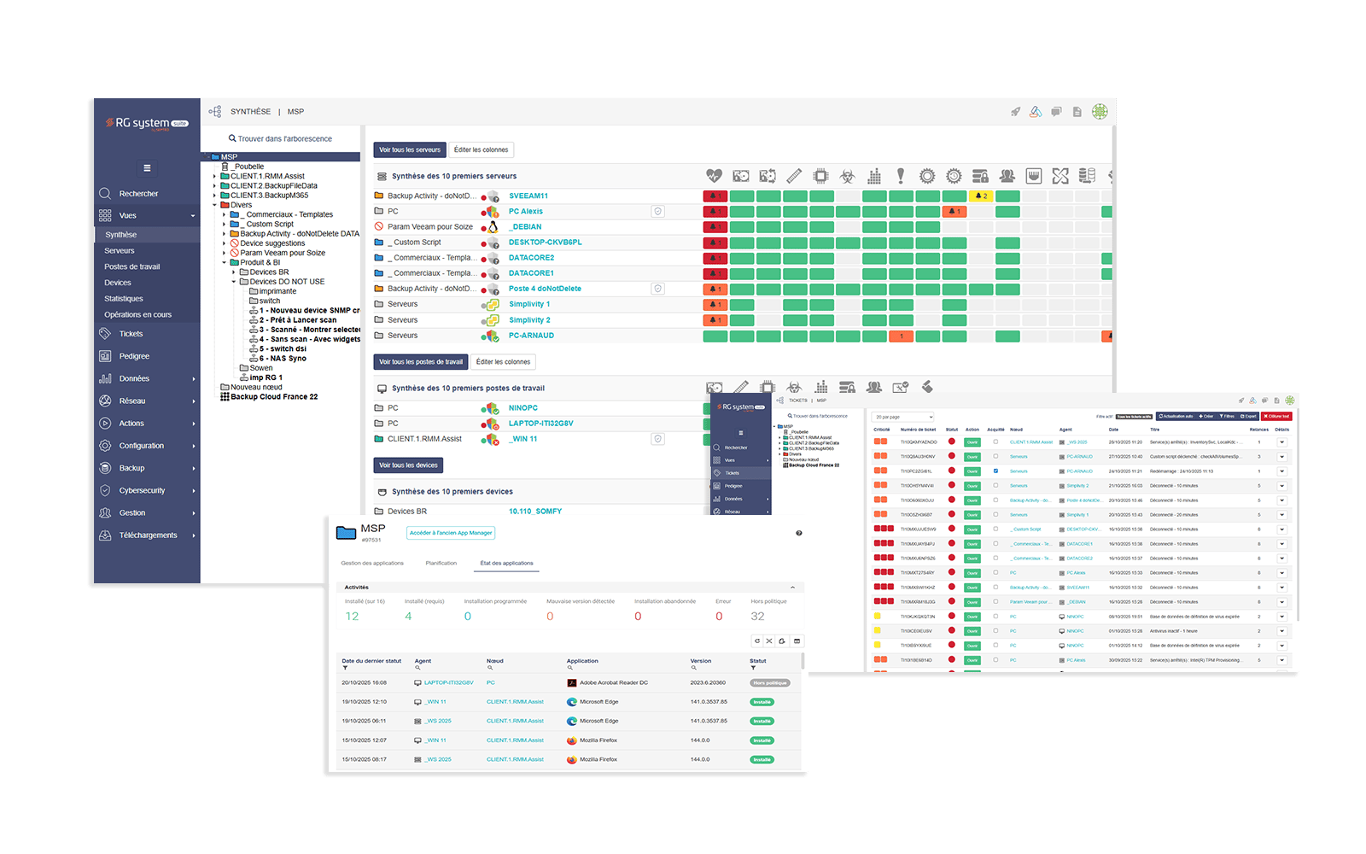This screenshot has height=854, width=1366.
Task: Open the chat messages icon near top right
Action: point(1056,111)
